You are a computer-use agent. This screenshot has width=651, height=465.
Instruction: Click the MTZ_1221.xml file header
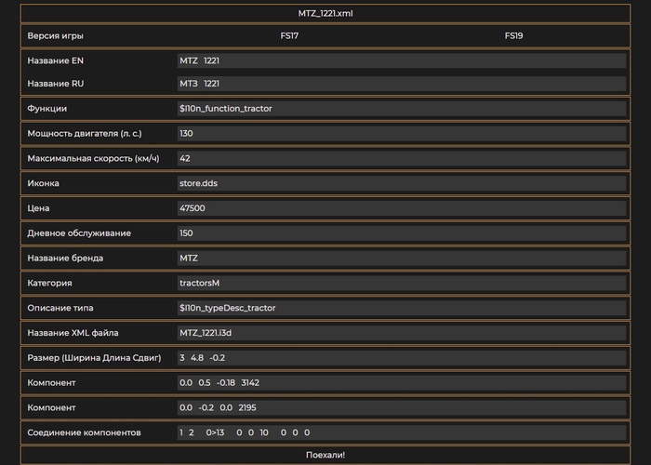[325, 13]
